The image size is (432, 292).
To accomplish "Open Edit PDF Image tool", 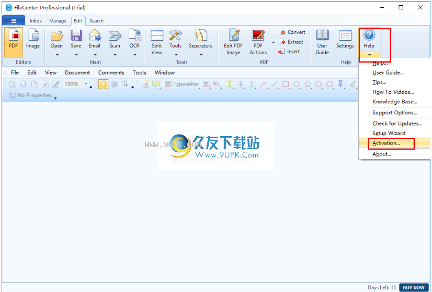I will coord(233,42).
